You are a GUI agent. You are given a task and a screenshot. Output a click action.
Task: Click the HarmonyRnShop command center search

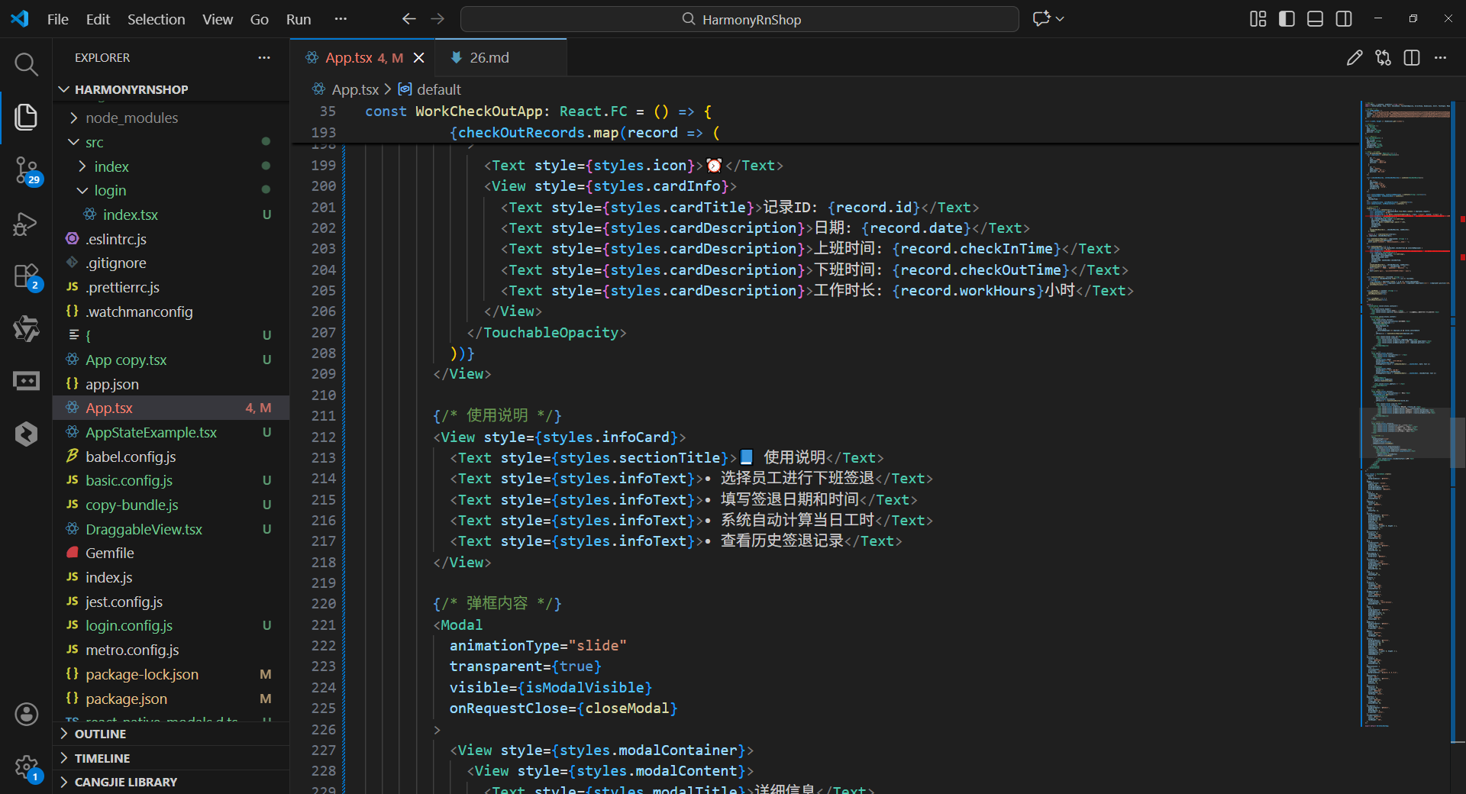(x=739, y=19)
